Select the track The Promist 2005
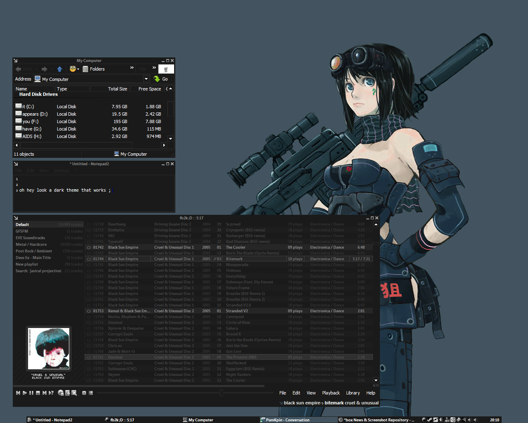This screenshot has width=528, height=423. click(x=229, y=357)
